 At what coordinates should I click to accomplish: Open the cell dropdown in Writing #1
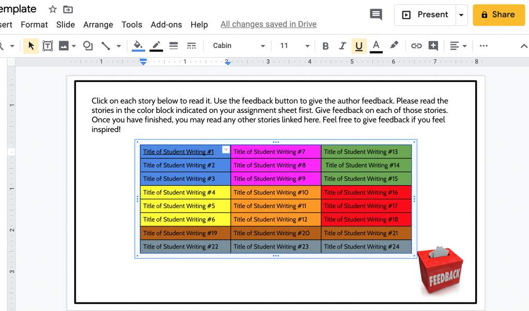point(226,150)
